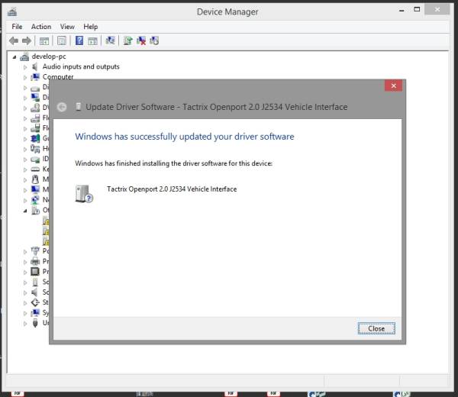Click the 'develop-pc' root tree label
458x397 pixels.
49,56
